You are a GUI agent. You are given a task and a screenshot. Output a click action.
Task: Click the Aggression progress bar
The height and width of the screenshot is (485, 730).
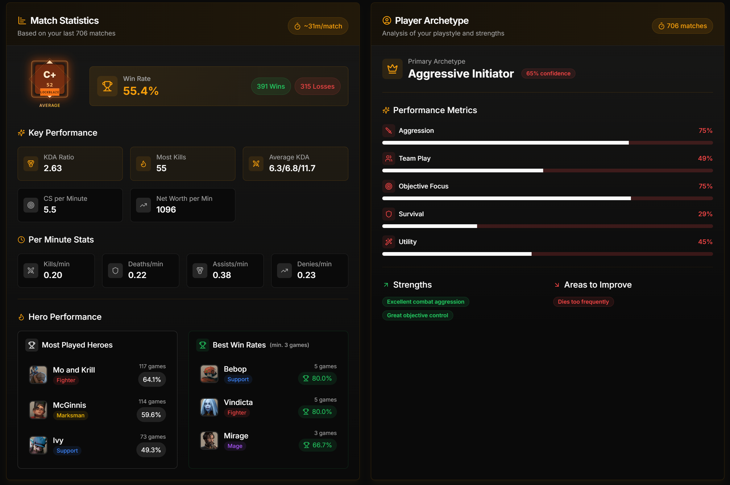pos(547,143)
